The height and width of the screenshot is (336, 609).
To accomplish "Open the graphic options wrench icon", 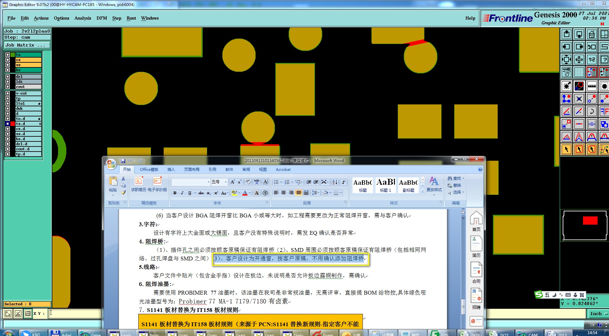I will 566,72.
